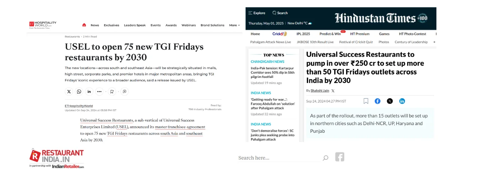Bookmark the USEL article on HospitalityWorld
Screen dimensions: 490x170
point(112,91)
